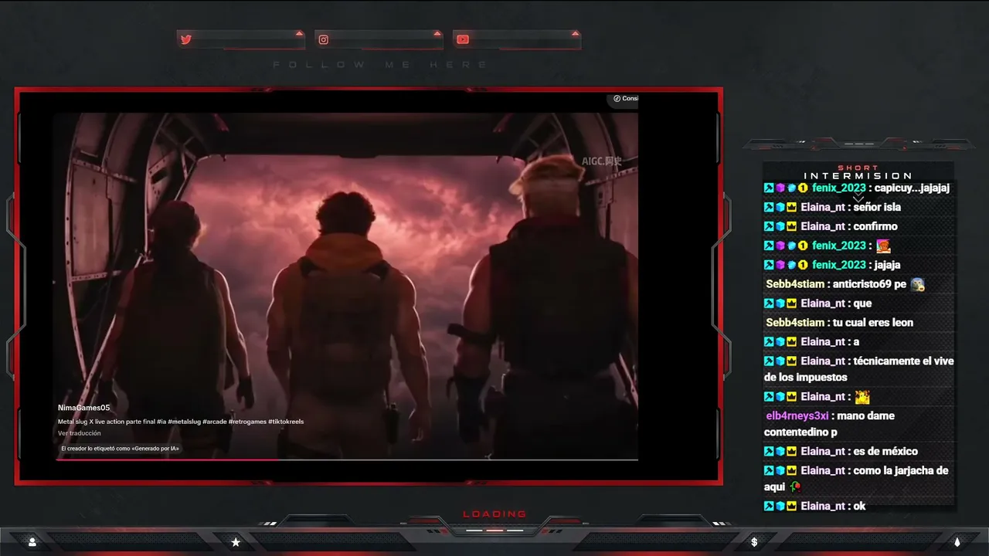Click the crown badge beside the message 'que'
Viewport: 989px width, 556px height.
[x=791, y=303]
